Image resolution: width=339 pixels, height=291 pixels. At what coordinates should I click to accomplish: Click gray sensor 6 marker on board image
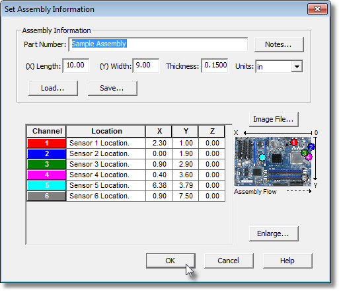pyautogui.click(x=305, y=178)
